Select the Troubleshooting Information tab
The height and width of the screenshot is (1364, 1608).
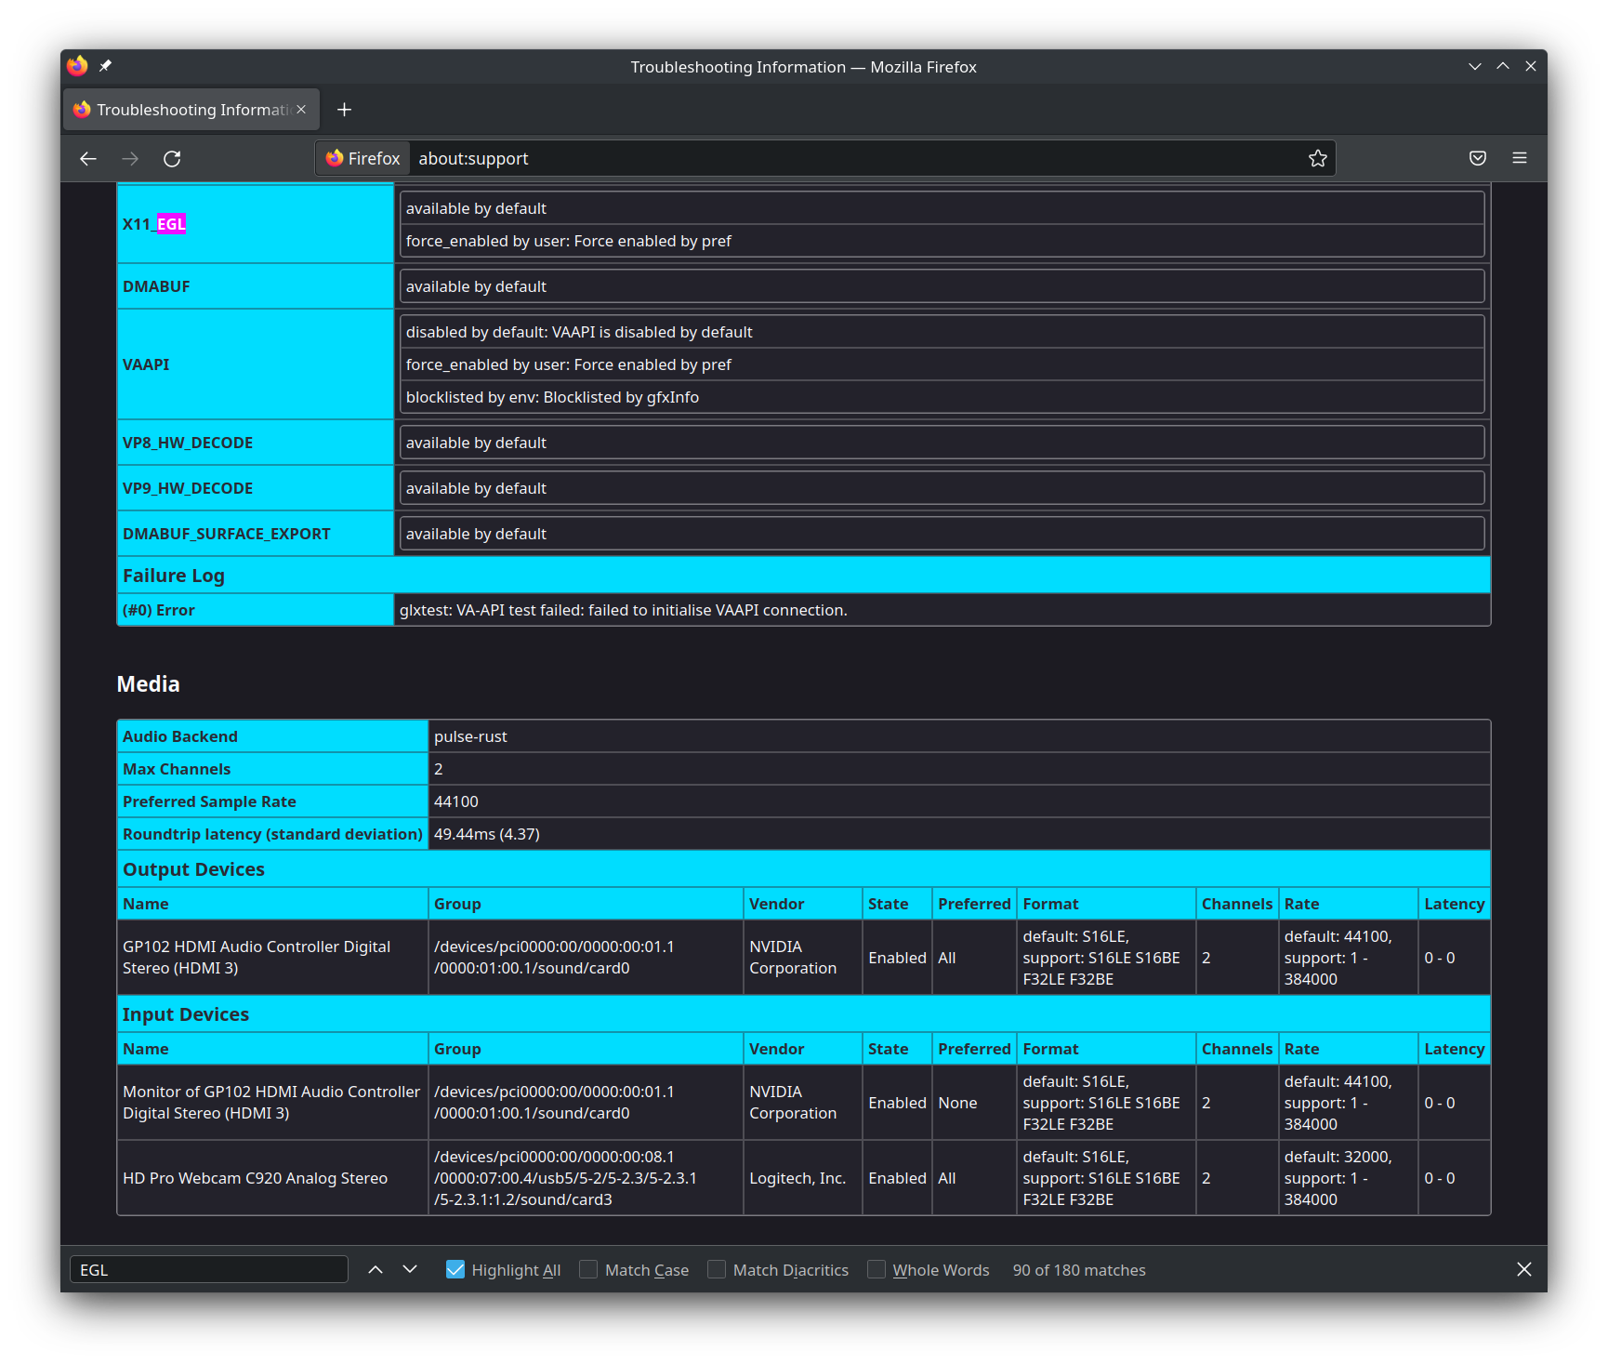pos(191,110)
